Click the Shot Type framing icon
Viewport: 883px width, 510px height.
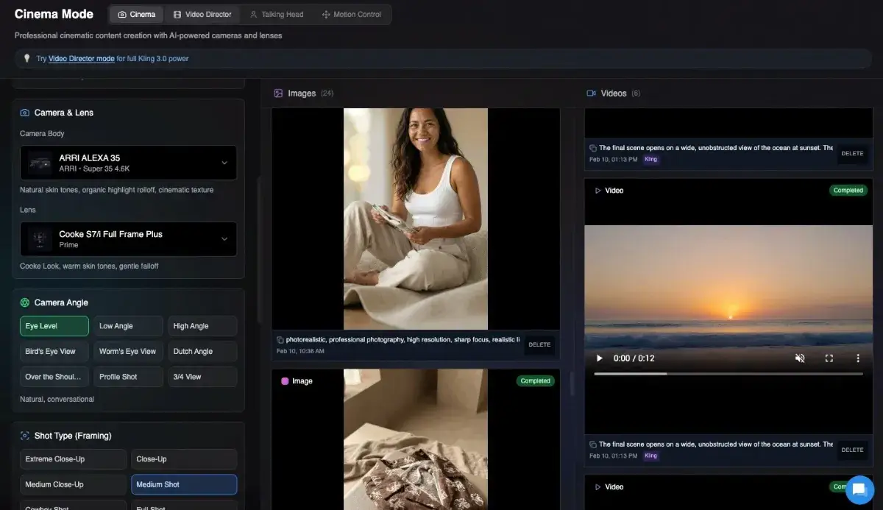(x=25, y=436)
